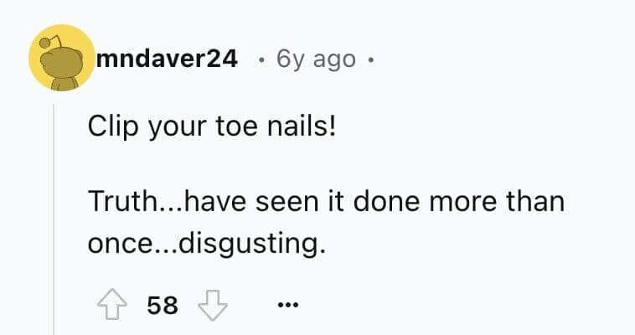
Task: Click the yellow circular profile picture
Action: [x=60, y=59]
